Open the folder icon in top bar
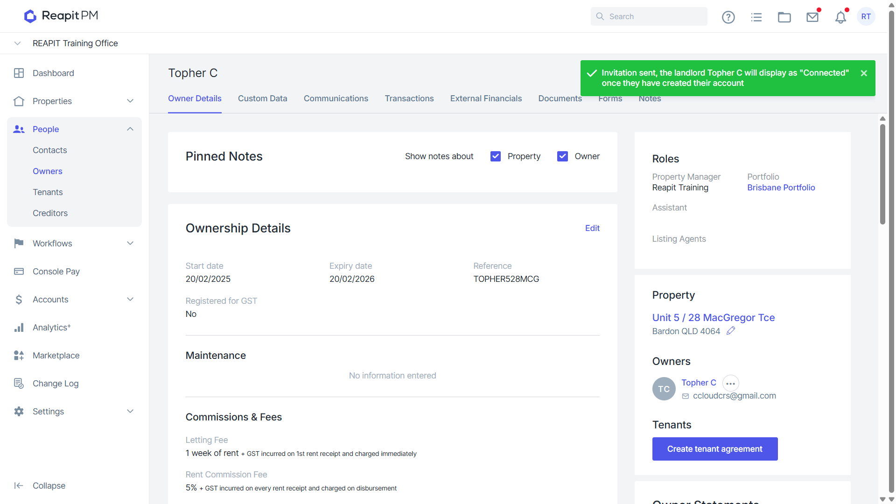The image size is (896, 504). pyautogui.click(x=784, y=17)
